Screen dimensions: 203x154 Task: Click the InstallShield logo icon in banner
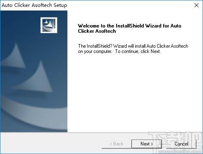tap(49, 25)
